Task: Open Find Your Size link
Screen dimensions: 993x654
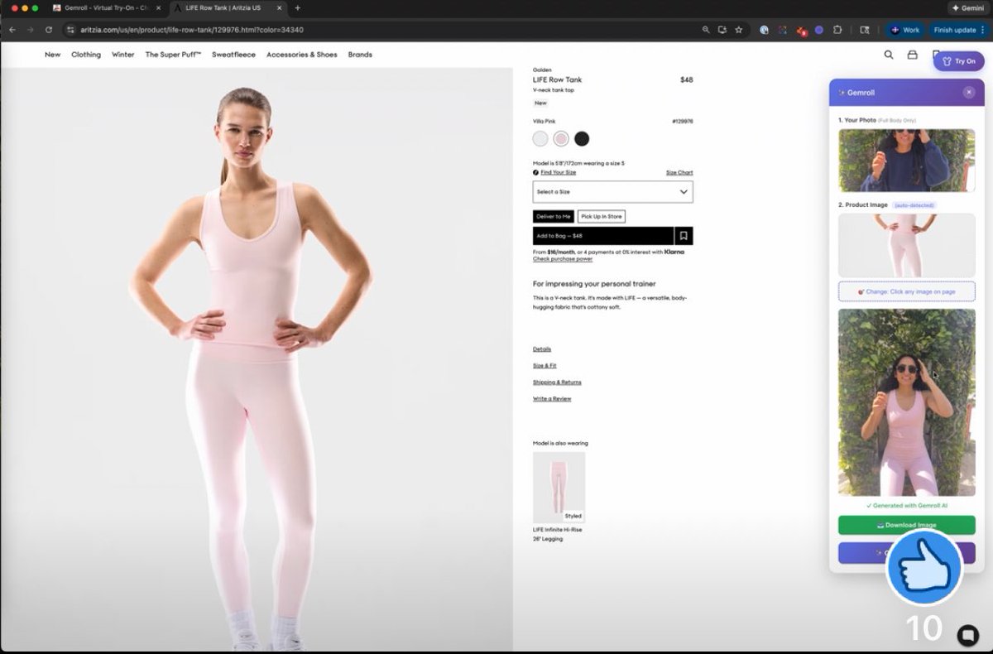Action: coord(558,172)
